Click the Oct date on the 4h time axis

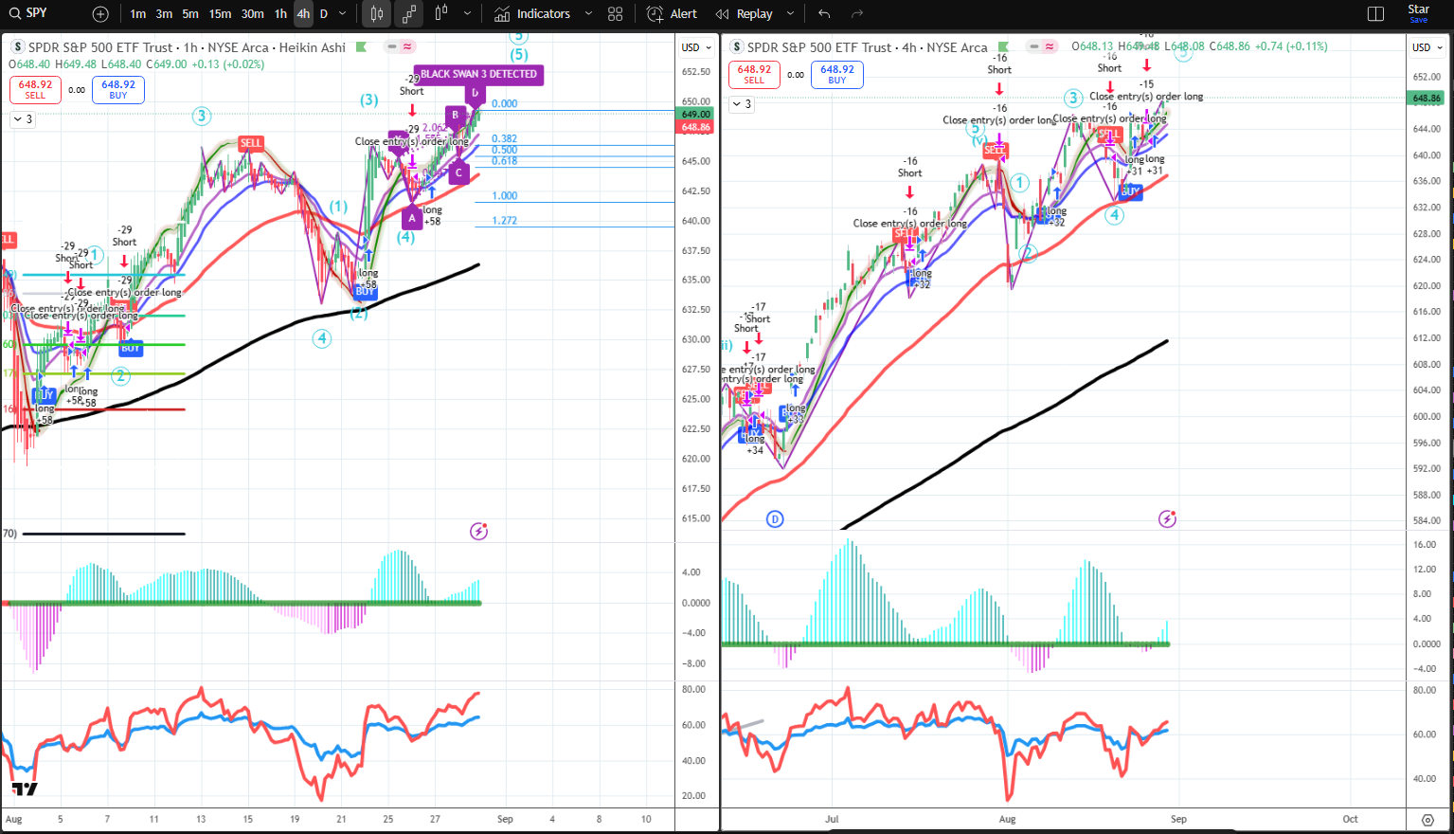(1350, 819)
